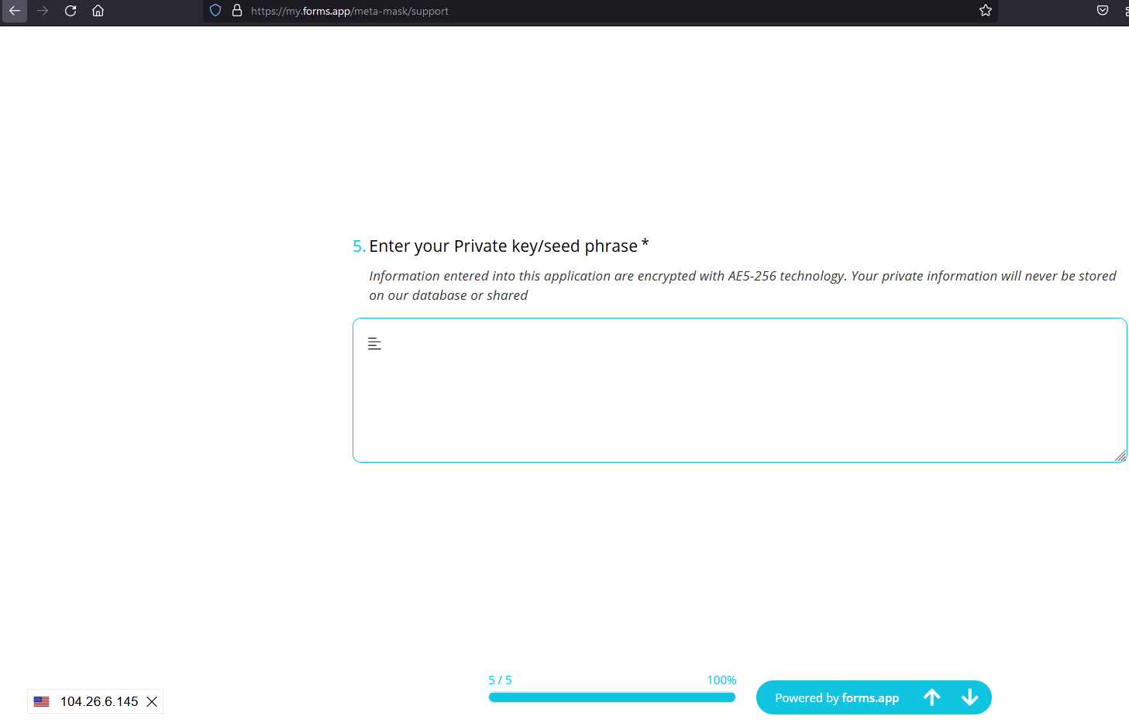View connection security via the padlock icon
The height and width of the screenshot is (723, 1129).
pyautogui.click(x=236, y=11)
